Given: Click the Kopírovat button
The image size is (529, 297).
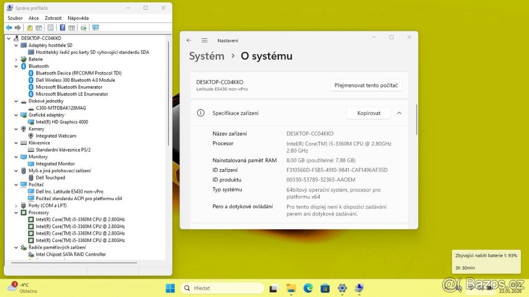Looking at the screenshot, I should coord(369,113).
